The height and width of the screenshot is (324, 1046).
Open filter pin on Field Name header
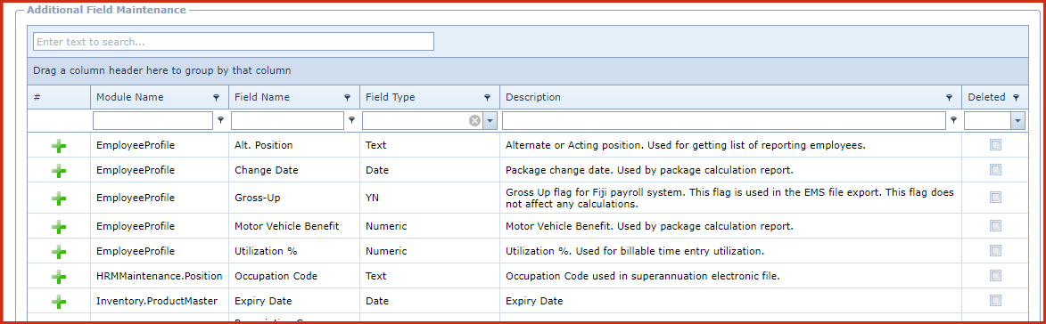(347, 98)
